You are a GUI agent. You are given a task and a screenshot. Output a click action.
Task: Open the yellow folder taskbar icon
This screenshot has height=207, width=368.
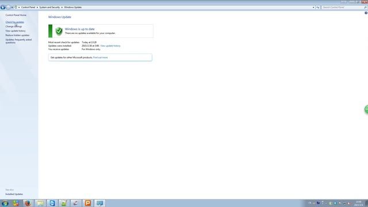pos(40,203)
